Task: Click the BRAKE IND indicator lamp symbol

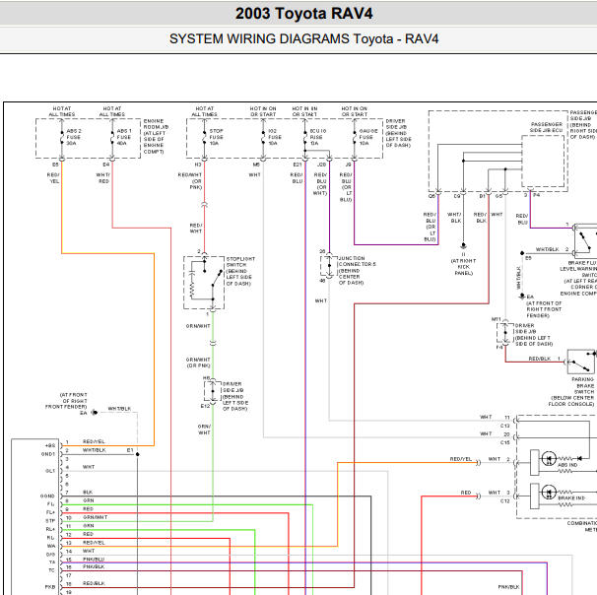Action: [549, 492]
